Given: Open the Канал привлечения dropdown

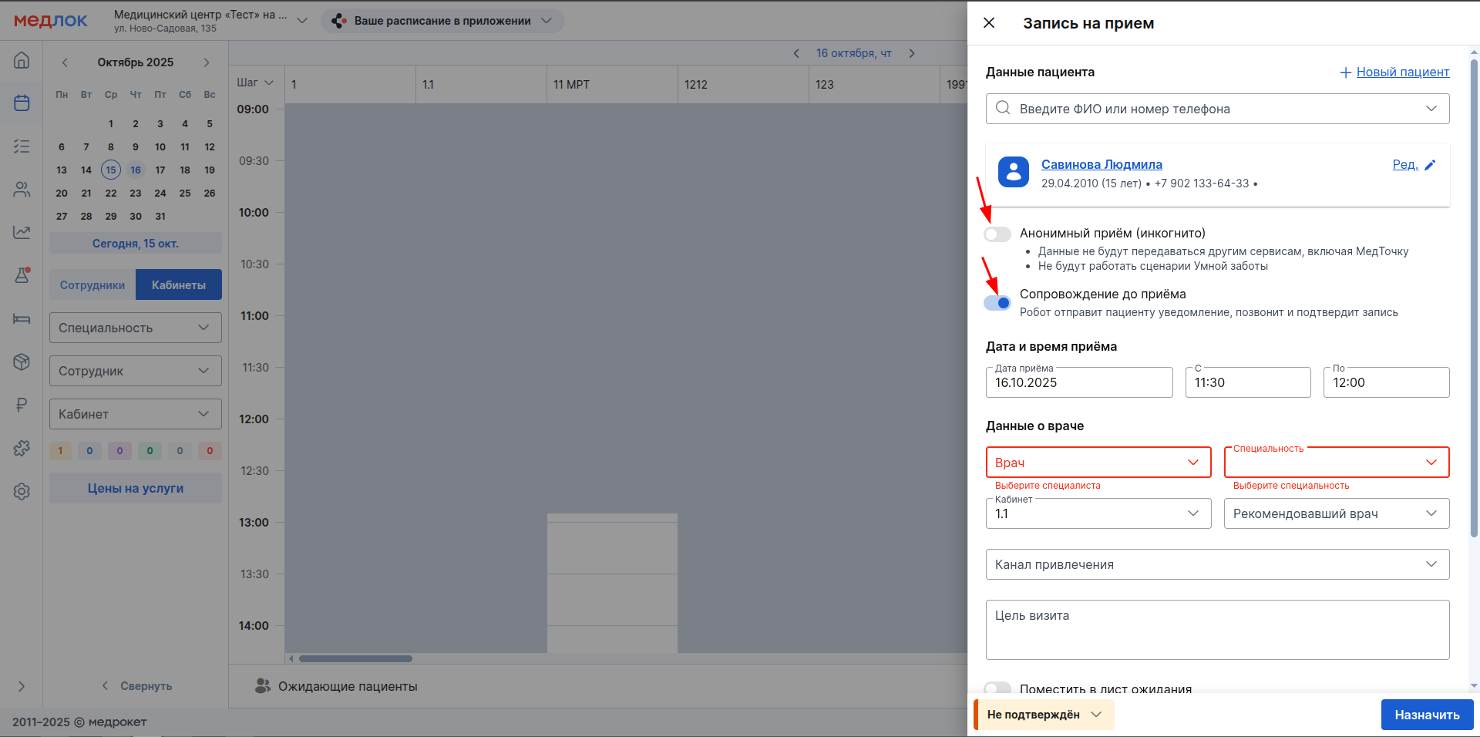Looking at the screenshot, I should pyautogui.click(x=1217, y=564).
